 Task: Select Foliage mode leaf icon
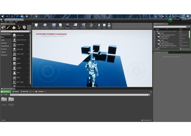coord(19,28)
